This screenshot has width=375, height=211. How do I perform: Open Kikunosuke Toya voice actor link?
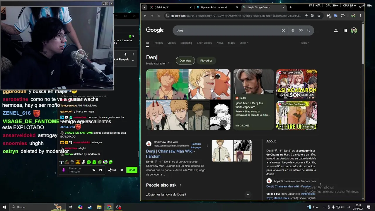(x=291, y=196)
